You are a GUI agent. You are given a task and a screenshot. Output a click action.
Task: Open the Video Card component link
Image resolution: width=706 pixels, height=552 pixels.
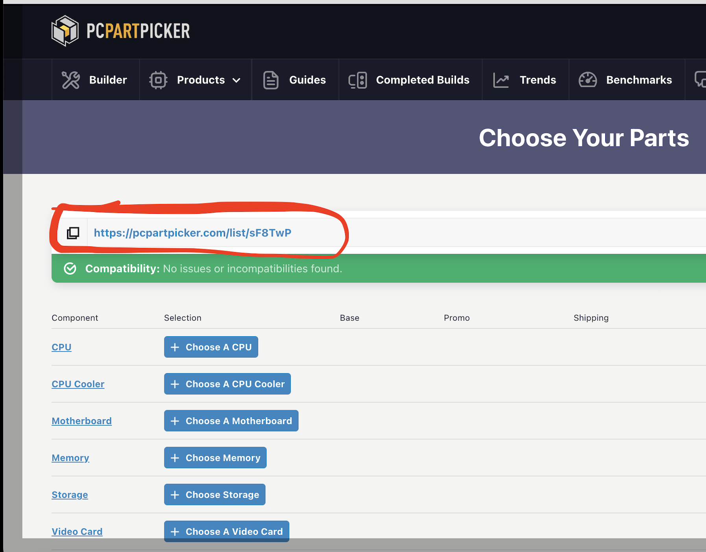point(77,532)
